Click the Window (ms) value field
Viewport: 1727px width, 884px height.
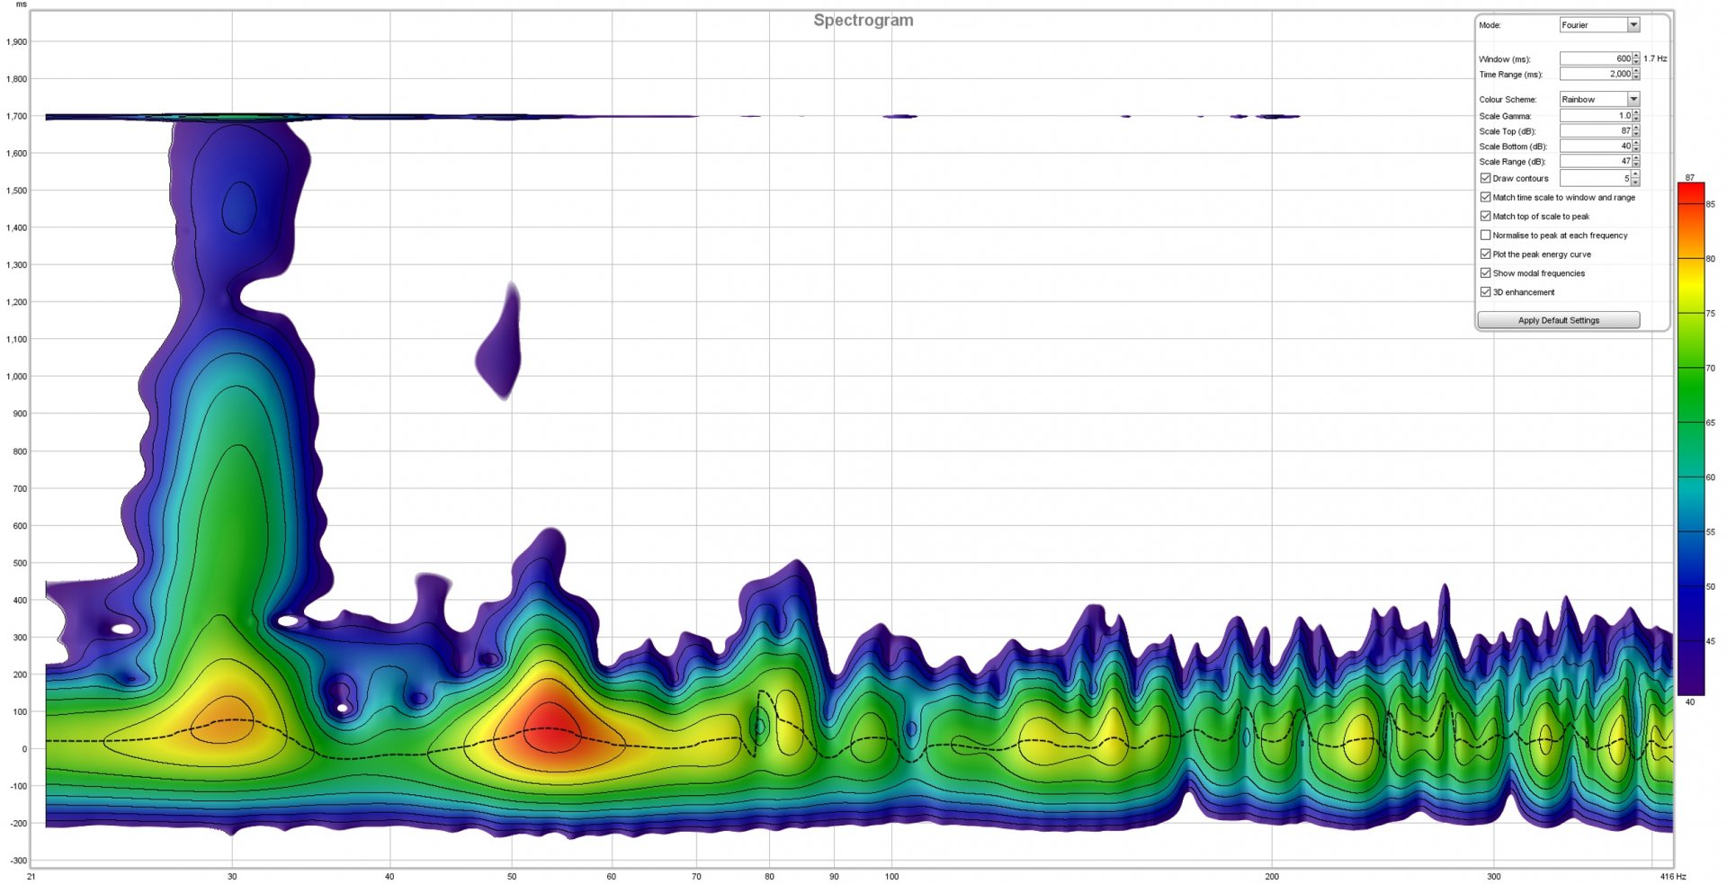[x=1595, y=58]
